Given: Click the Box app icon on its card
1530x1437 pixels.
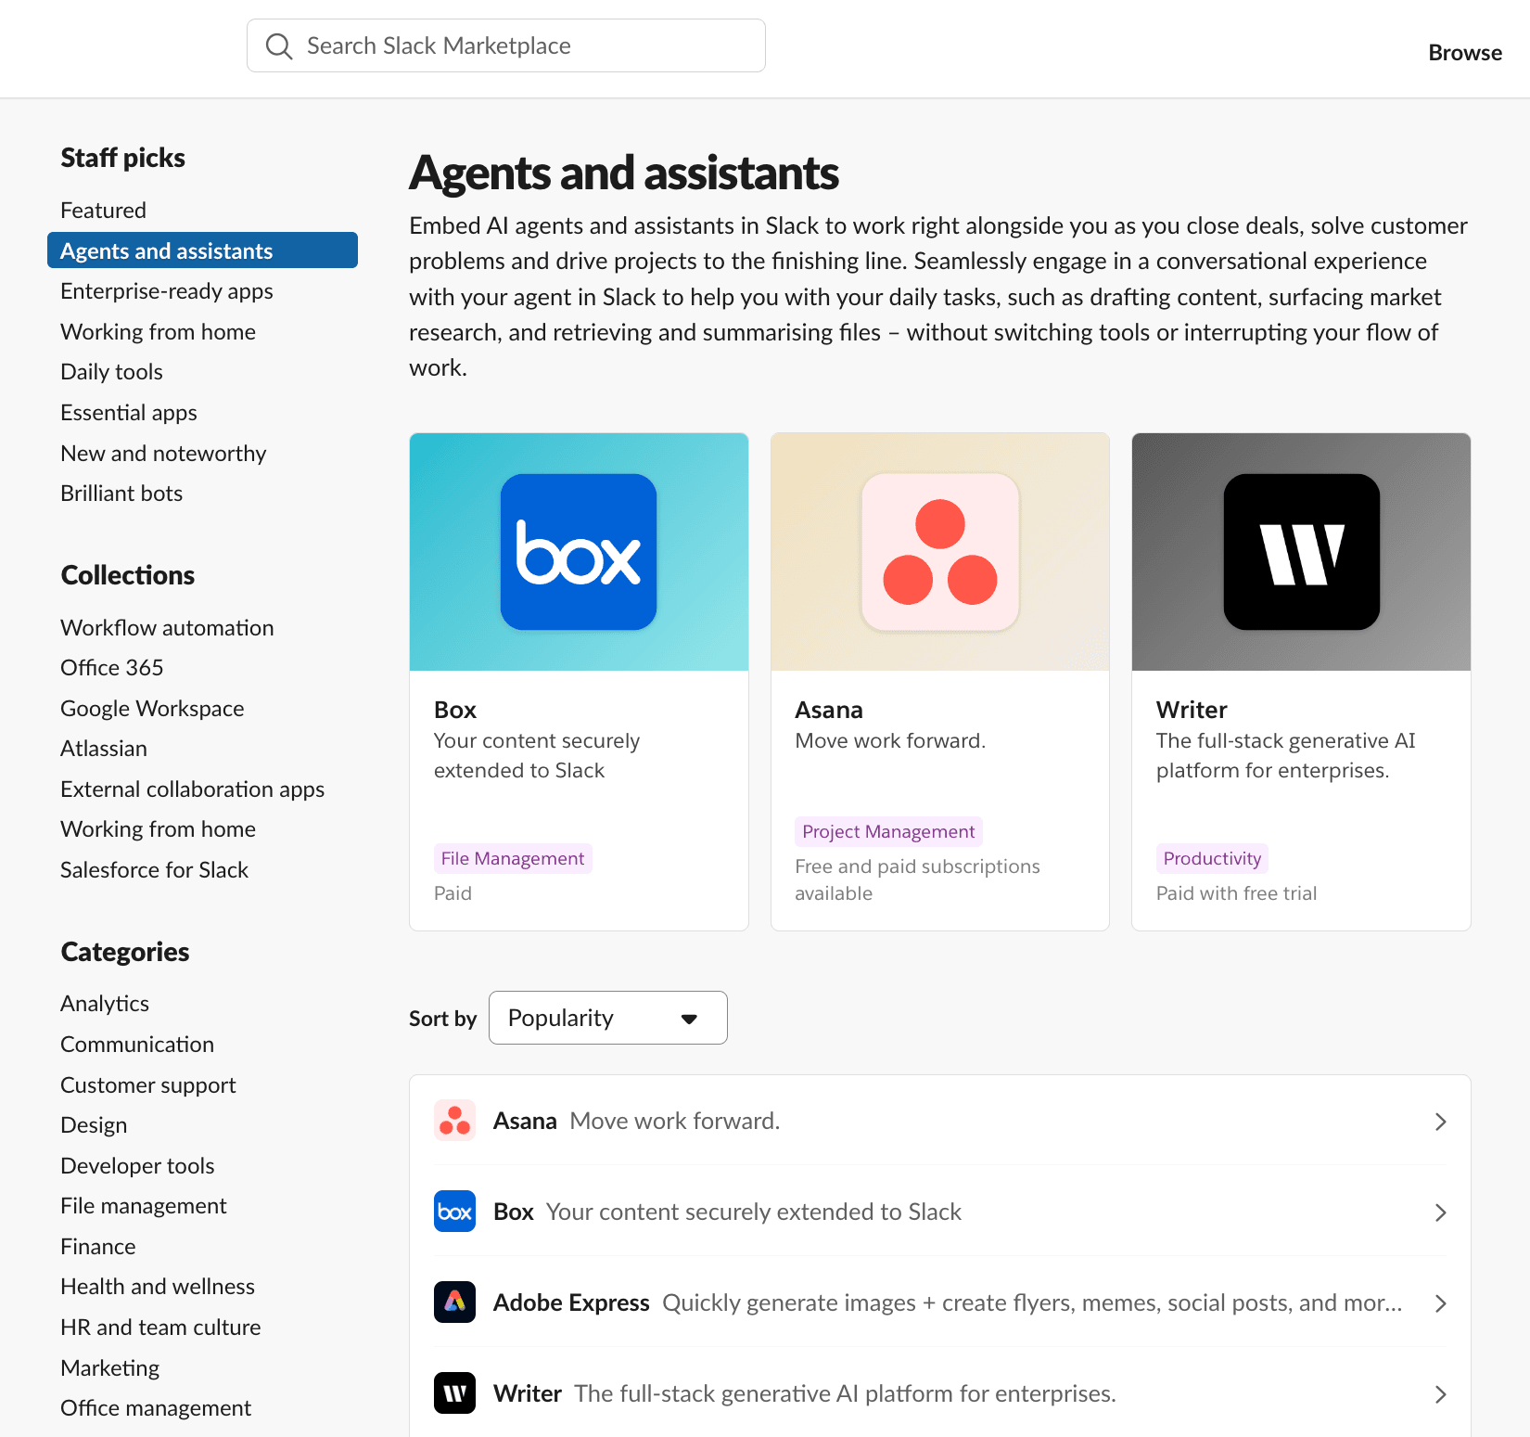Looking at the screenshot, I should (x=578, y=551).
